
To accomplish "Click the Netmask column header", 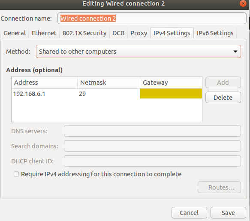I will click(109, 83).
